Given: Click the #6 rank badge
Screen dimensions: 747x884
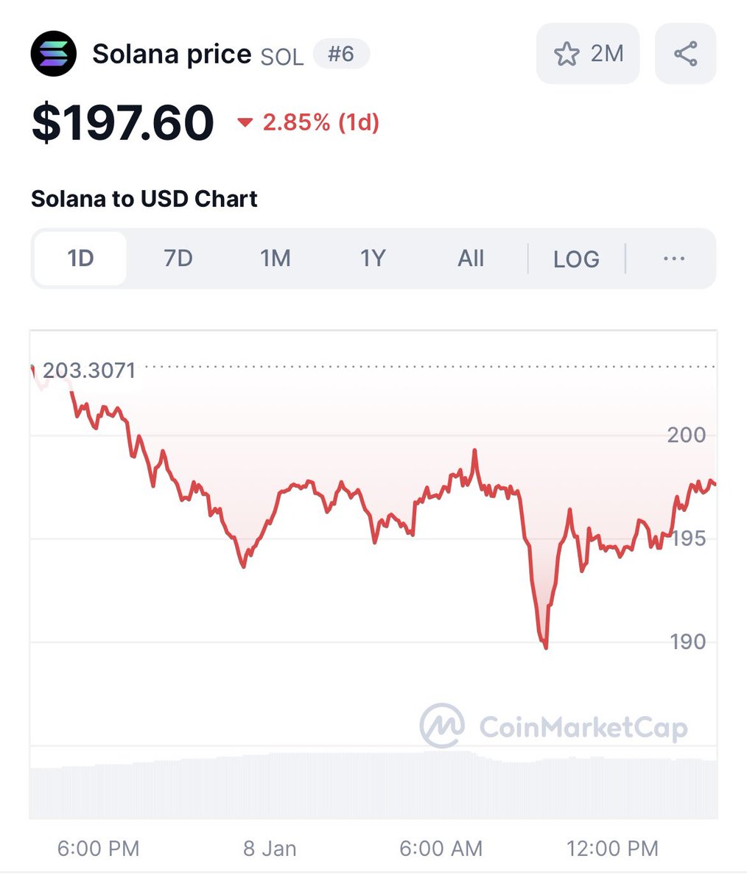Looking at the screenshot, I should tap(341, 54).
